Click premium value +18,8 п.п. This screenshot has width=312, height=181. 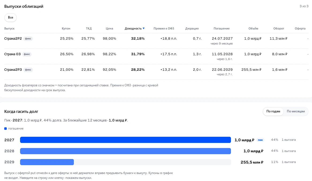pyautogui.click(x=169, y=38)
